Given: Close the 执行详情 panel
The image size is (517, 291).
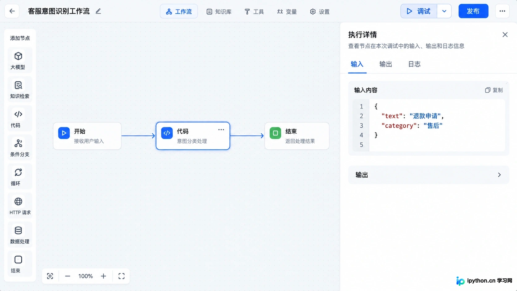Looking at the screenshot, I should coord(505,35).
